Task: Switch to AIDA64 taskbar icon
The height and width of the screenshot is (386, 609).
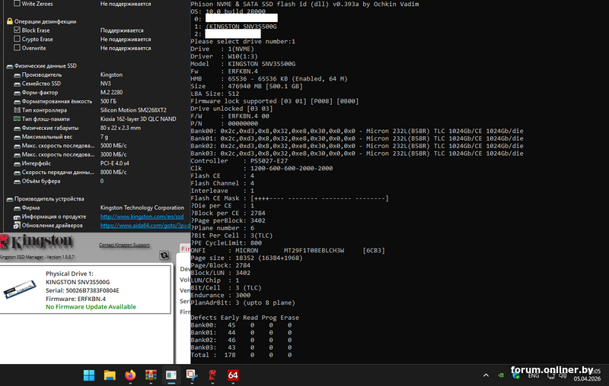Action: [233, 375]
